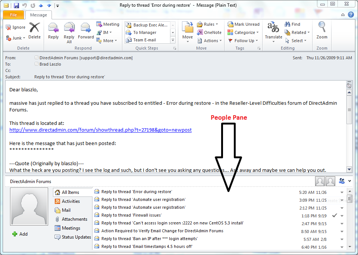
Task: Select first contact photo toggle in People Pane
Action: pyautogui.click(x=320, y=181)
